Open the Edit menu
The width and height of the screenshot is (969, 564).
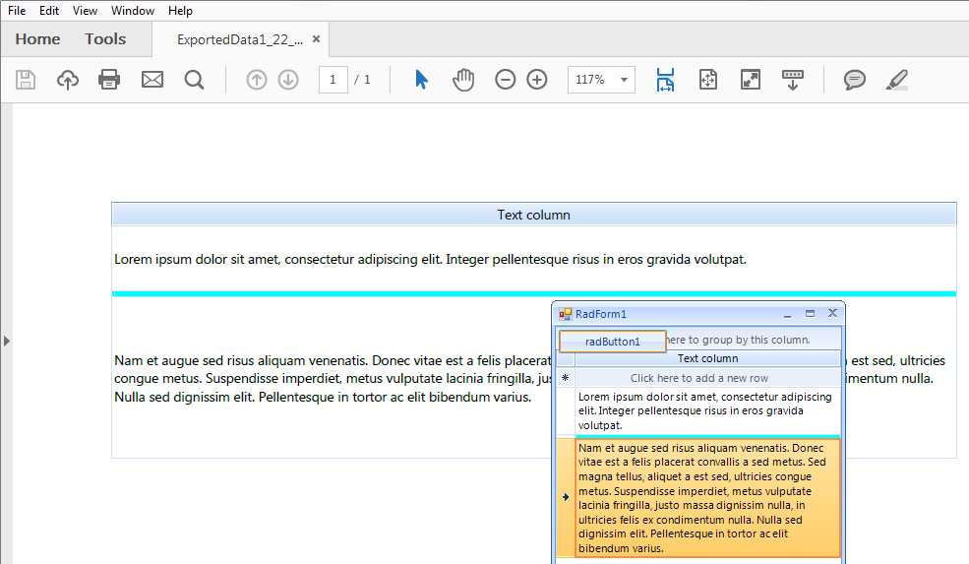(49, 11)
